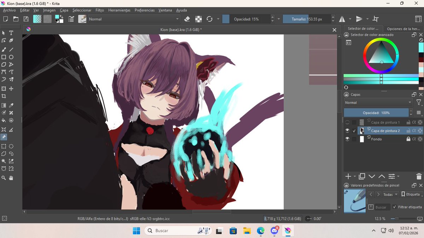Viewport: 424px width, 238px height.
Task: Open the layer blending mode Normal dropdown
Action: [x=378, y=103]
